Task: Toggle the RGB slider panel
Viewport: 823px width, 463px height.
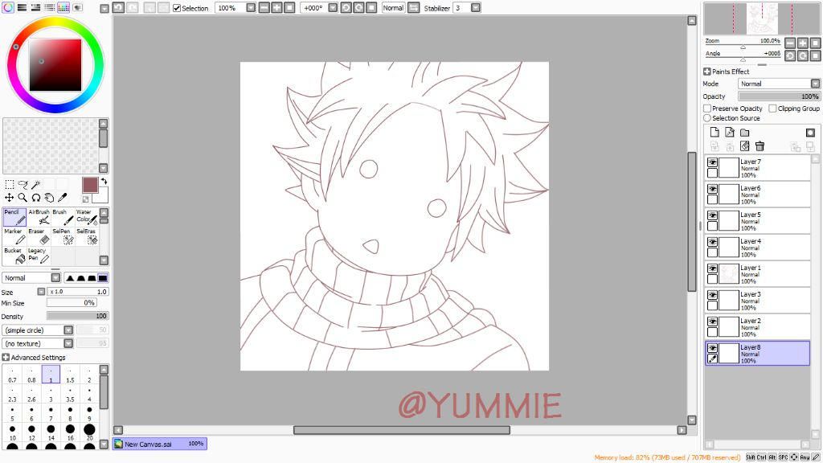Action: 22,7
